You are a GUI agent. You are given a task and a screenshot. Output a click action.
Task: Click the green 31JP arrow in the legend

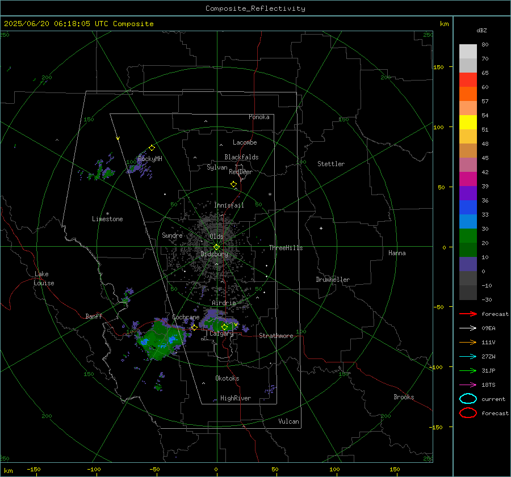[x=468, y=370]
